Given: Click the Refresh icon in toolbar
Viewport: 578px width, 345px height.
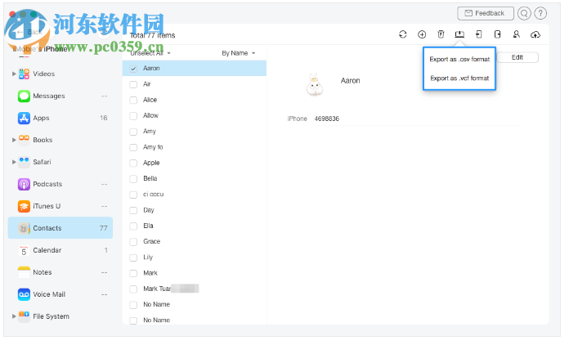Looking at the screenshot, I should tap(402, 34).
